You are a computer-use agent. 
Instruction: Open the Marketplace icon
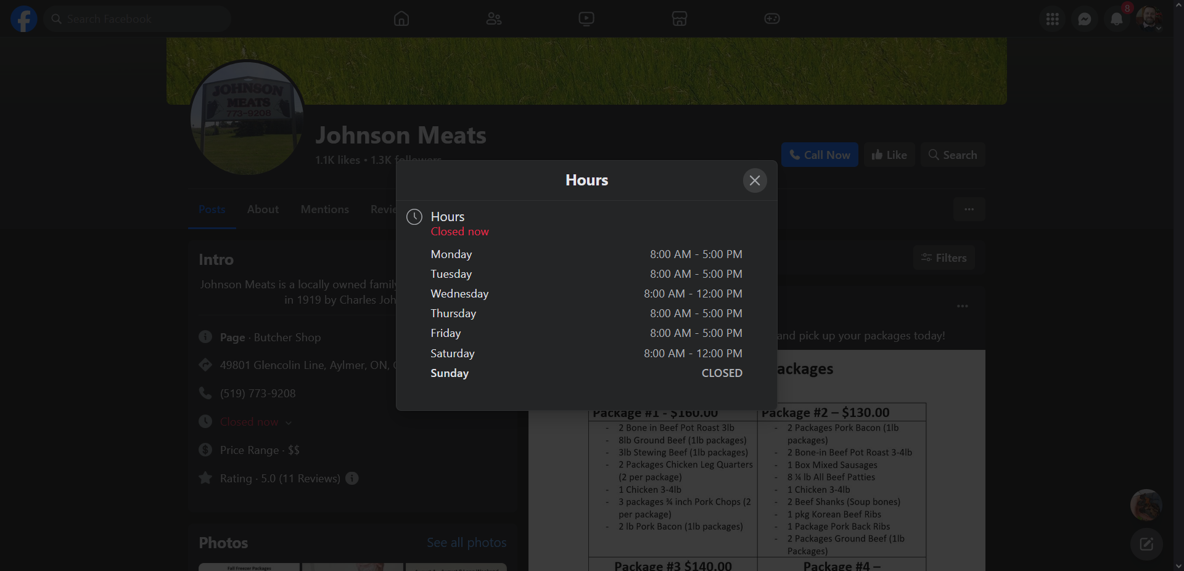[x=680, y=18]
